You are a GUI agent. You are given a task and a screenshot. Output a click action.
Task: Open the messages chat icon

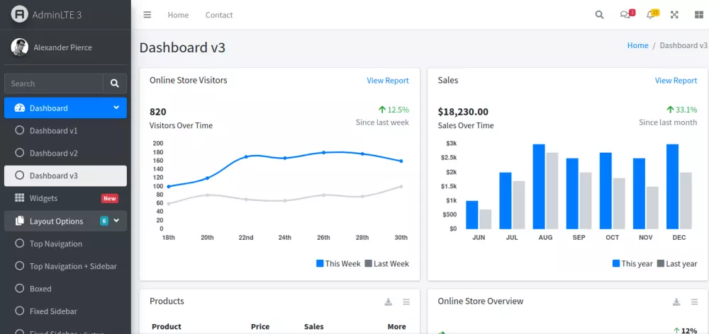[x=625, y=15]
